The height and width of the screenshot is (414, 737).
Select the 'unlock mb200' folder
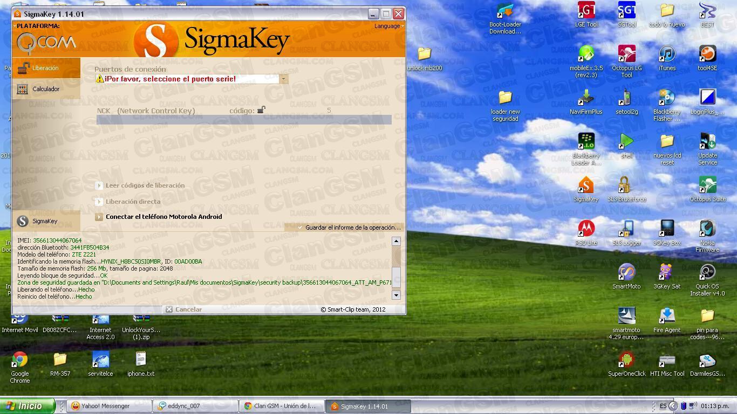[x=425, y=59]
